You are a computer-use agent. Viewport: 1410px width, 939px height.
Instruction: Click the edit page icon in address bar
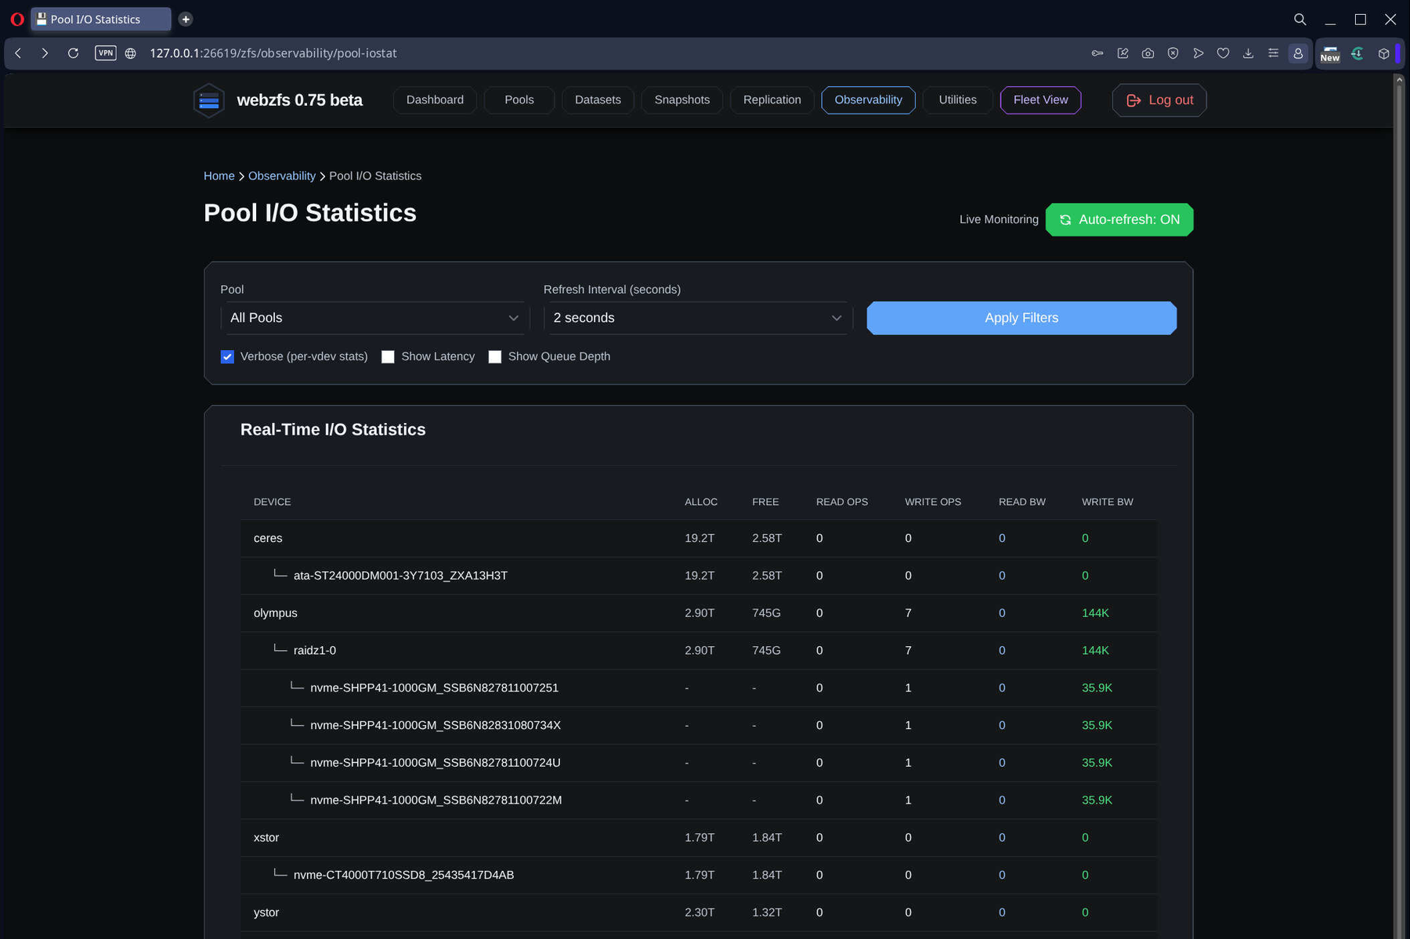coord(1123,53)
